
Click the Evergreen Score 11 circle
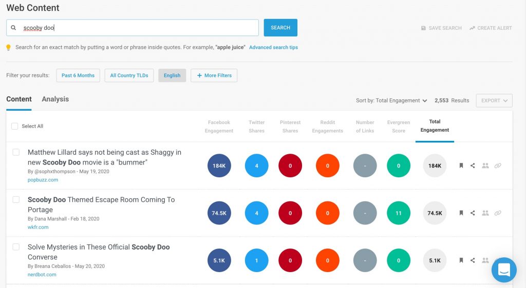(399, 213)
